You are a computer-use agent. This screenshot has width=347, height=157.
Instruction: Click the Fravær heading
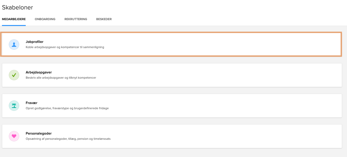[x=31, y=103]
